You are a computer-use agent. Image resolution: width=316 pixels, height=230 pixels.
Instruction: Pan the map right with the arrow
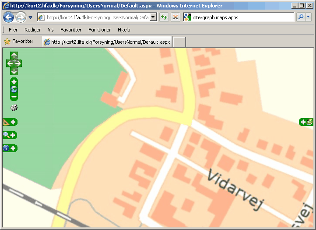[18, 63]
